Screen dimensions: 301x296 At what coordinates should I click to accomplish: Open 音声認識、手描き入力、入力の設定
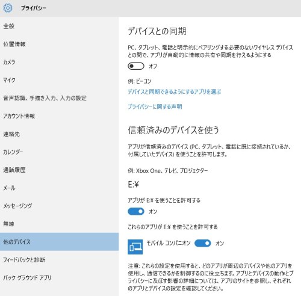[59, 98]
